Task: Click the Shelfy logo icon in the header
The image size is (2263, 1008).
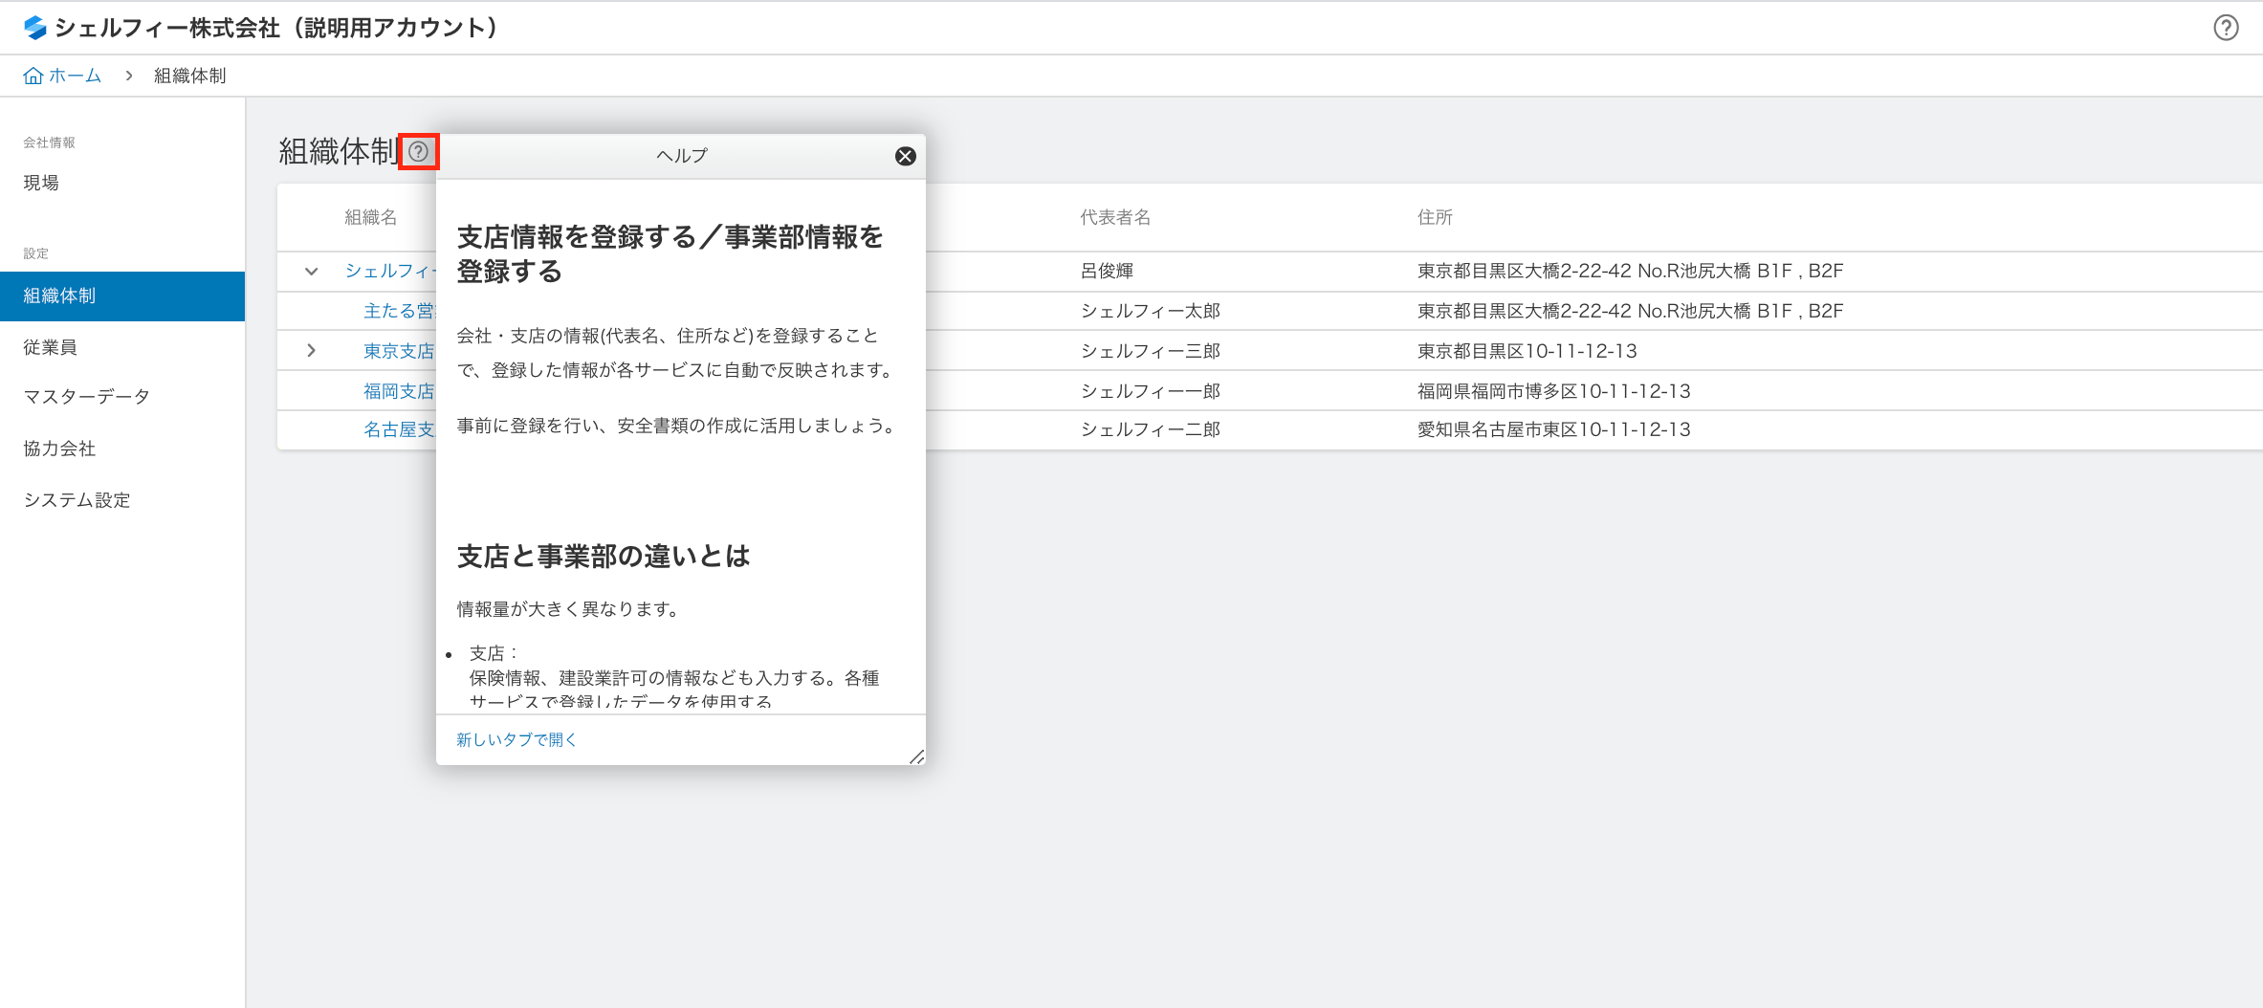Action: [34, 28]
